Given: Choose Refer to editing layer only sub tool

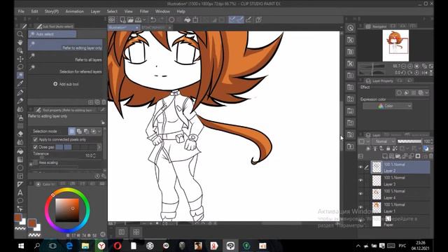Looking at the screenshot, I should tap(65, 45).
